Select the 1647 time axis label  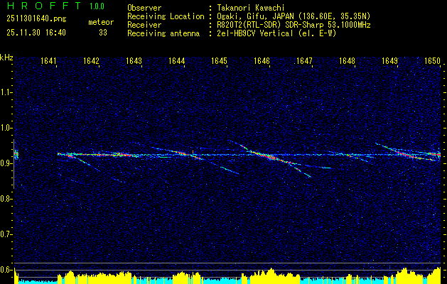pos(304,62)
